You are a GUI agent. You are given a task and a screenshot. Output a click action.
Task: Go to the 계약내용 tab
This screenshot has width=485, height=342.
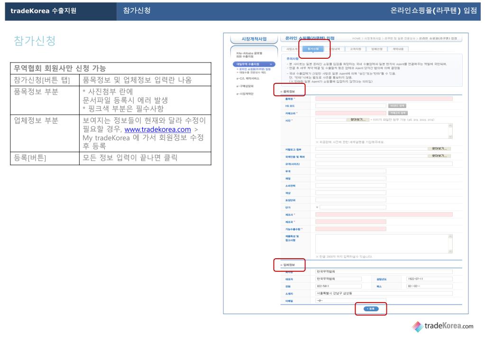[x=398, y=49]
